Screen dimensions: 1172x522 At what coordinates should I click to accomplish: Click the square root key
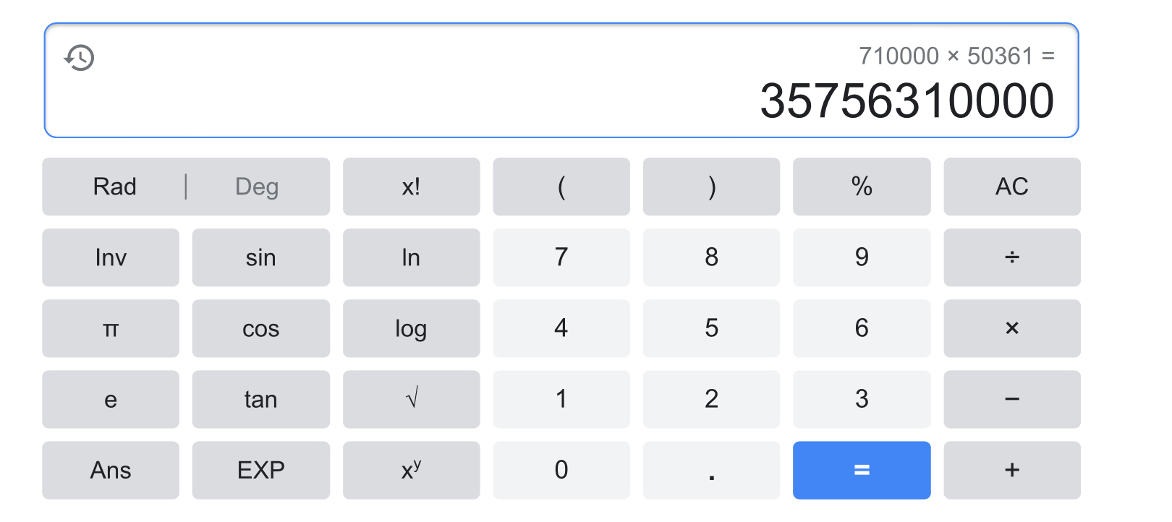(x=411, y=399)
